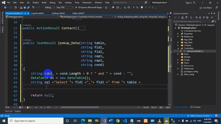The height and width of the screenshot is (124, 221).
Task: Click Add to Source Control
Action: pos(200,116)
